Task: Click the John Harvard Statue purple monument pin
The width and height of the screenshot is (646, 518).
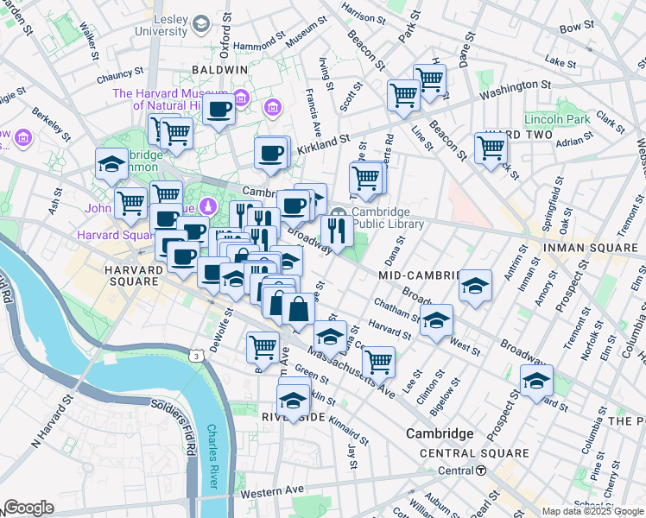Action: click(x=208, y=205)
